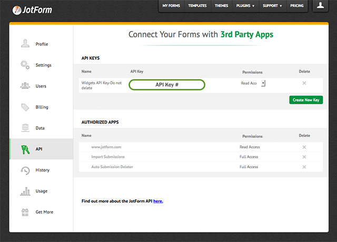The width and height of the screenshot is (337, 242).
Task: Remove www.jotform.com authorized app
Action: 304,147
